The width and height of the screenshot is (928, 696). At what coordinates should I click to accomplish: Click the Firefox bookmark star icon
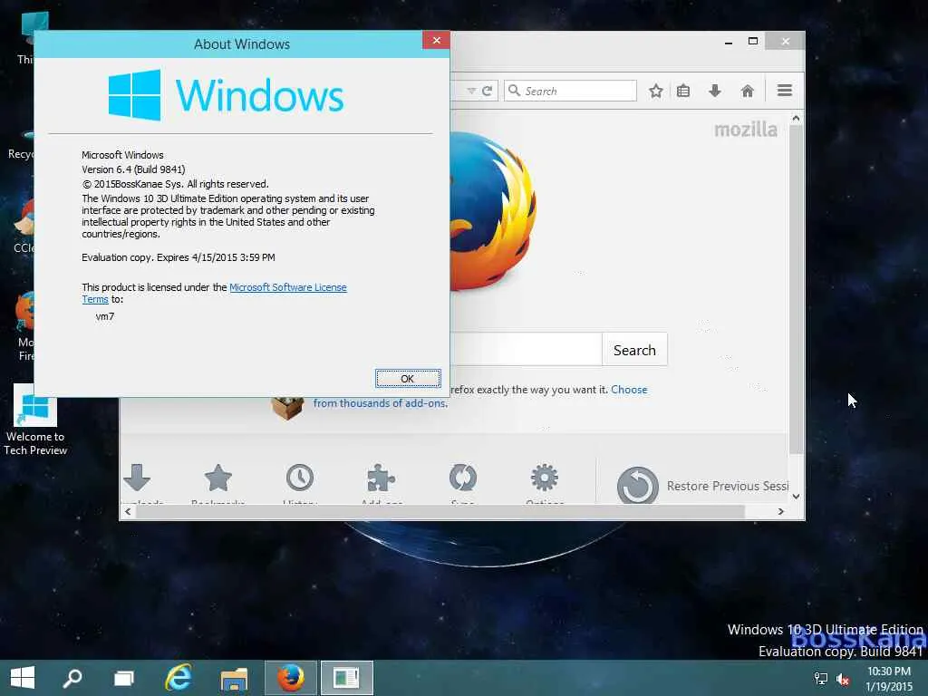655,91
